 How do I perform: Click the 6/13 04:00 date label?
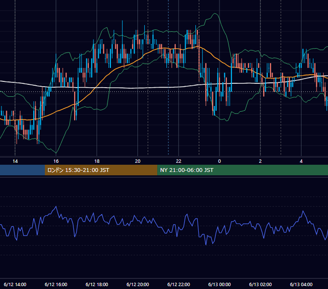[301, 284]
